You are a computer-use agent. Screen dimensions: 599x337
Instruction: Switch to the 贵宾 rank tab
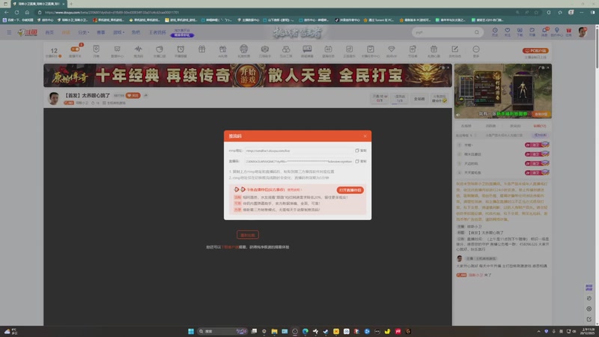(515, 126)
